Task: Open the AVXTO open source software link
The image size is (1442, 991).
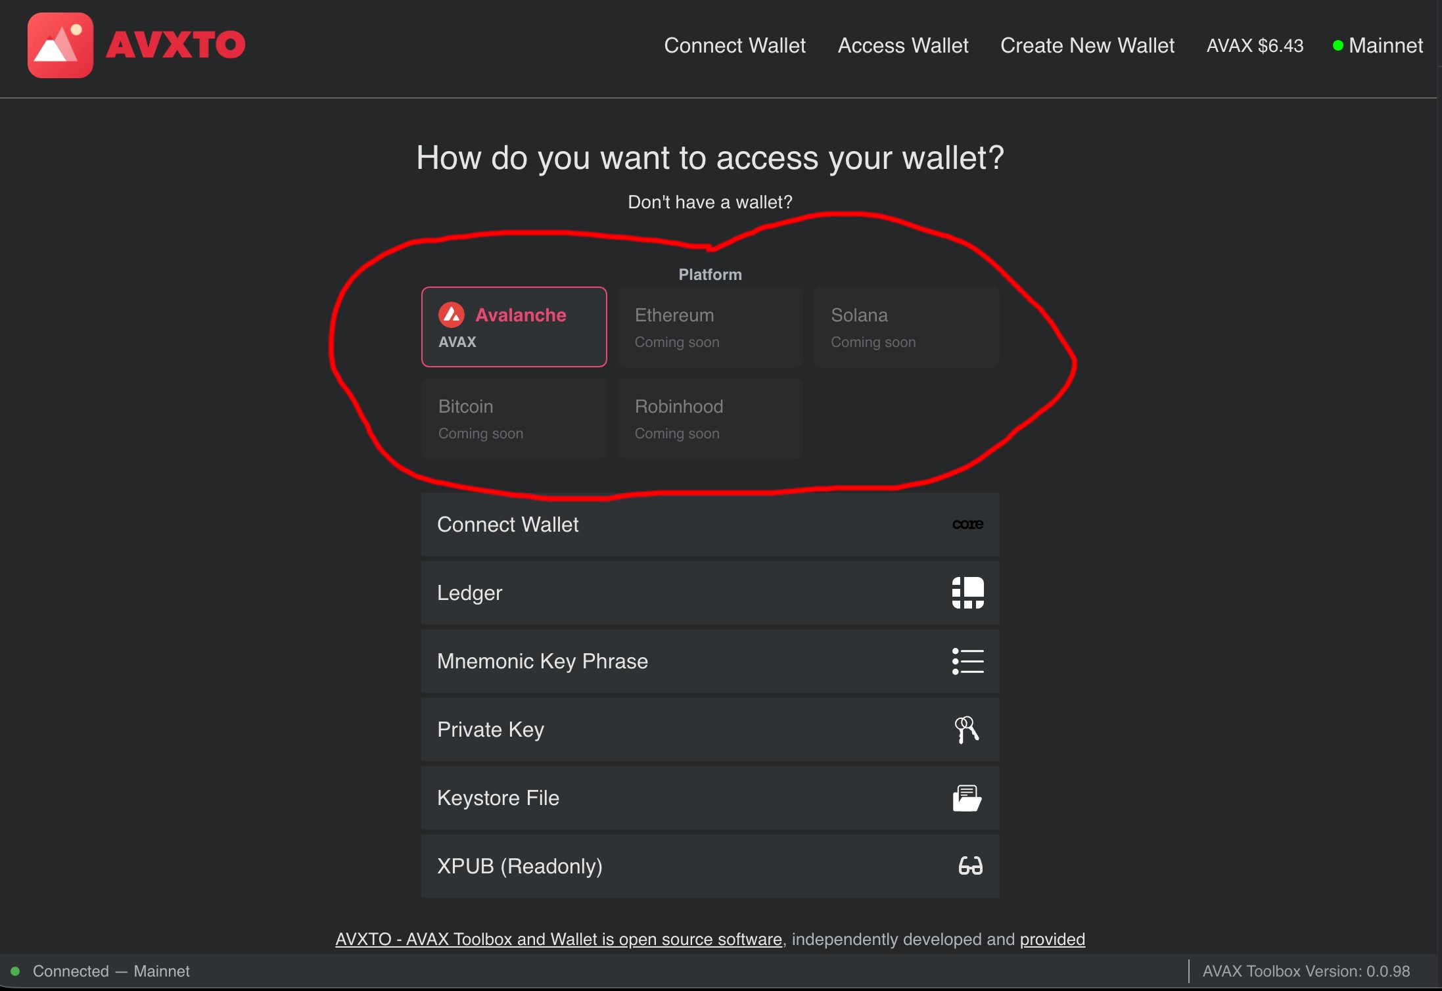Action: coord(559,939)
